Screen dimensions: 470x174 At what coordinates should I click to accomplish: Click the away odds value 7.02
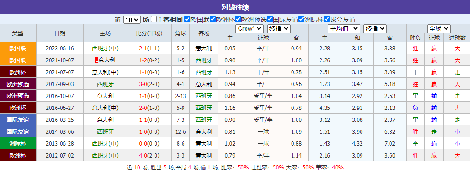390,144
